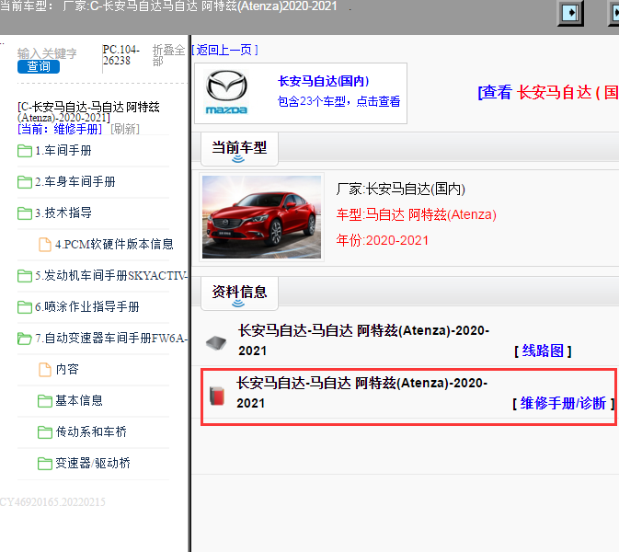This screenshot has width=619, height=552.
Task: Click red Atenza car thumbnail
Action: (x=261, y=217)
